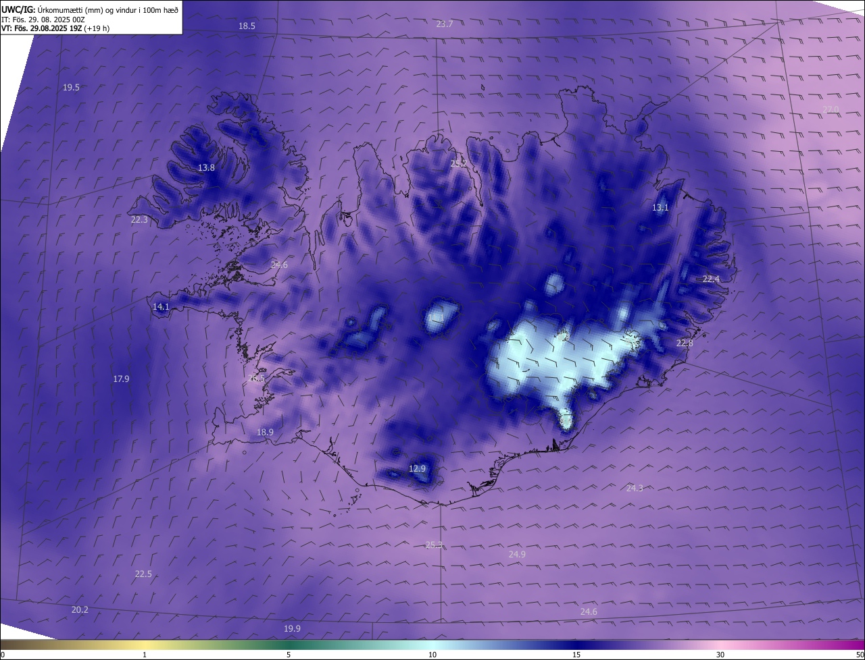Image resolution: width=865 pixels, height=660 pixels.
Task: Click the 1 tick on the color scale
Action: point(145,655)
